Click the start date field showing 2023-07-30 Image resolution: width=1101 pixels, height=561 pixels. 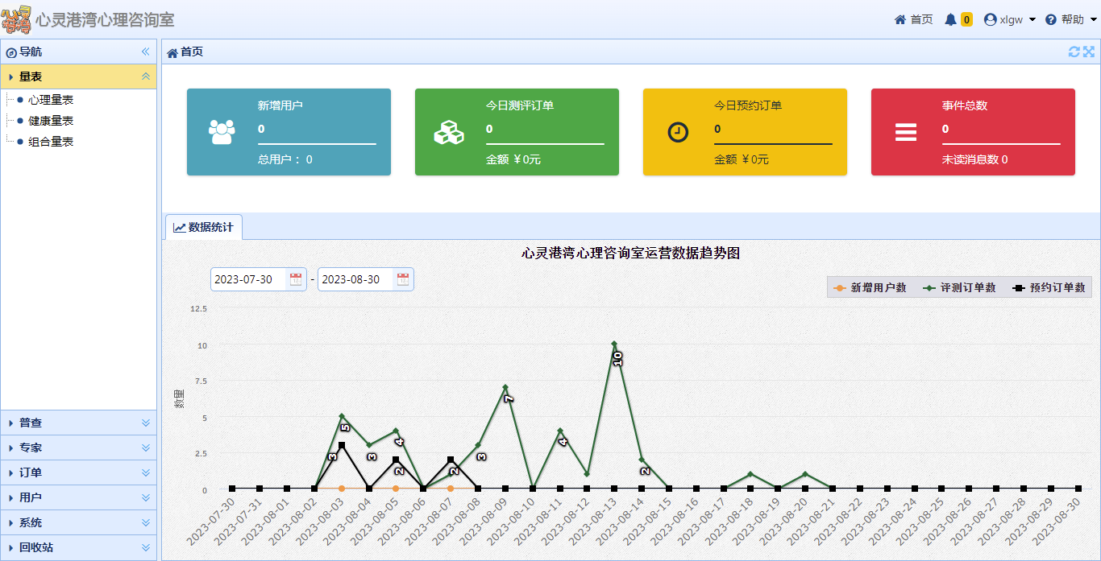coord(248,279)
